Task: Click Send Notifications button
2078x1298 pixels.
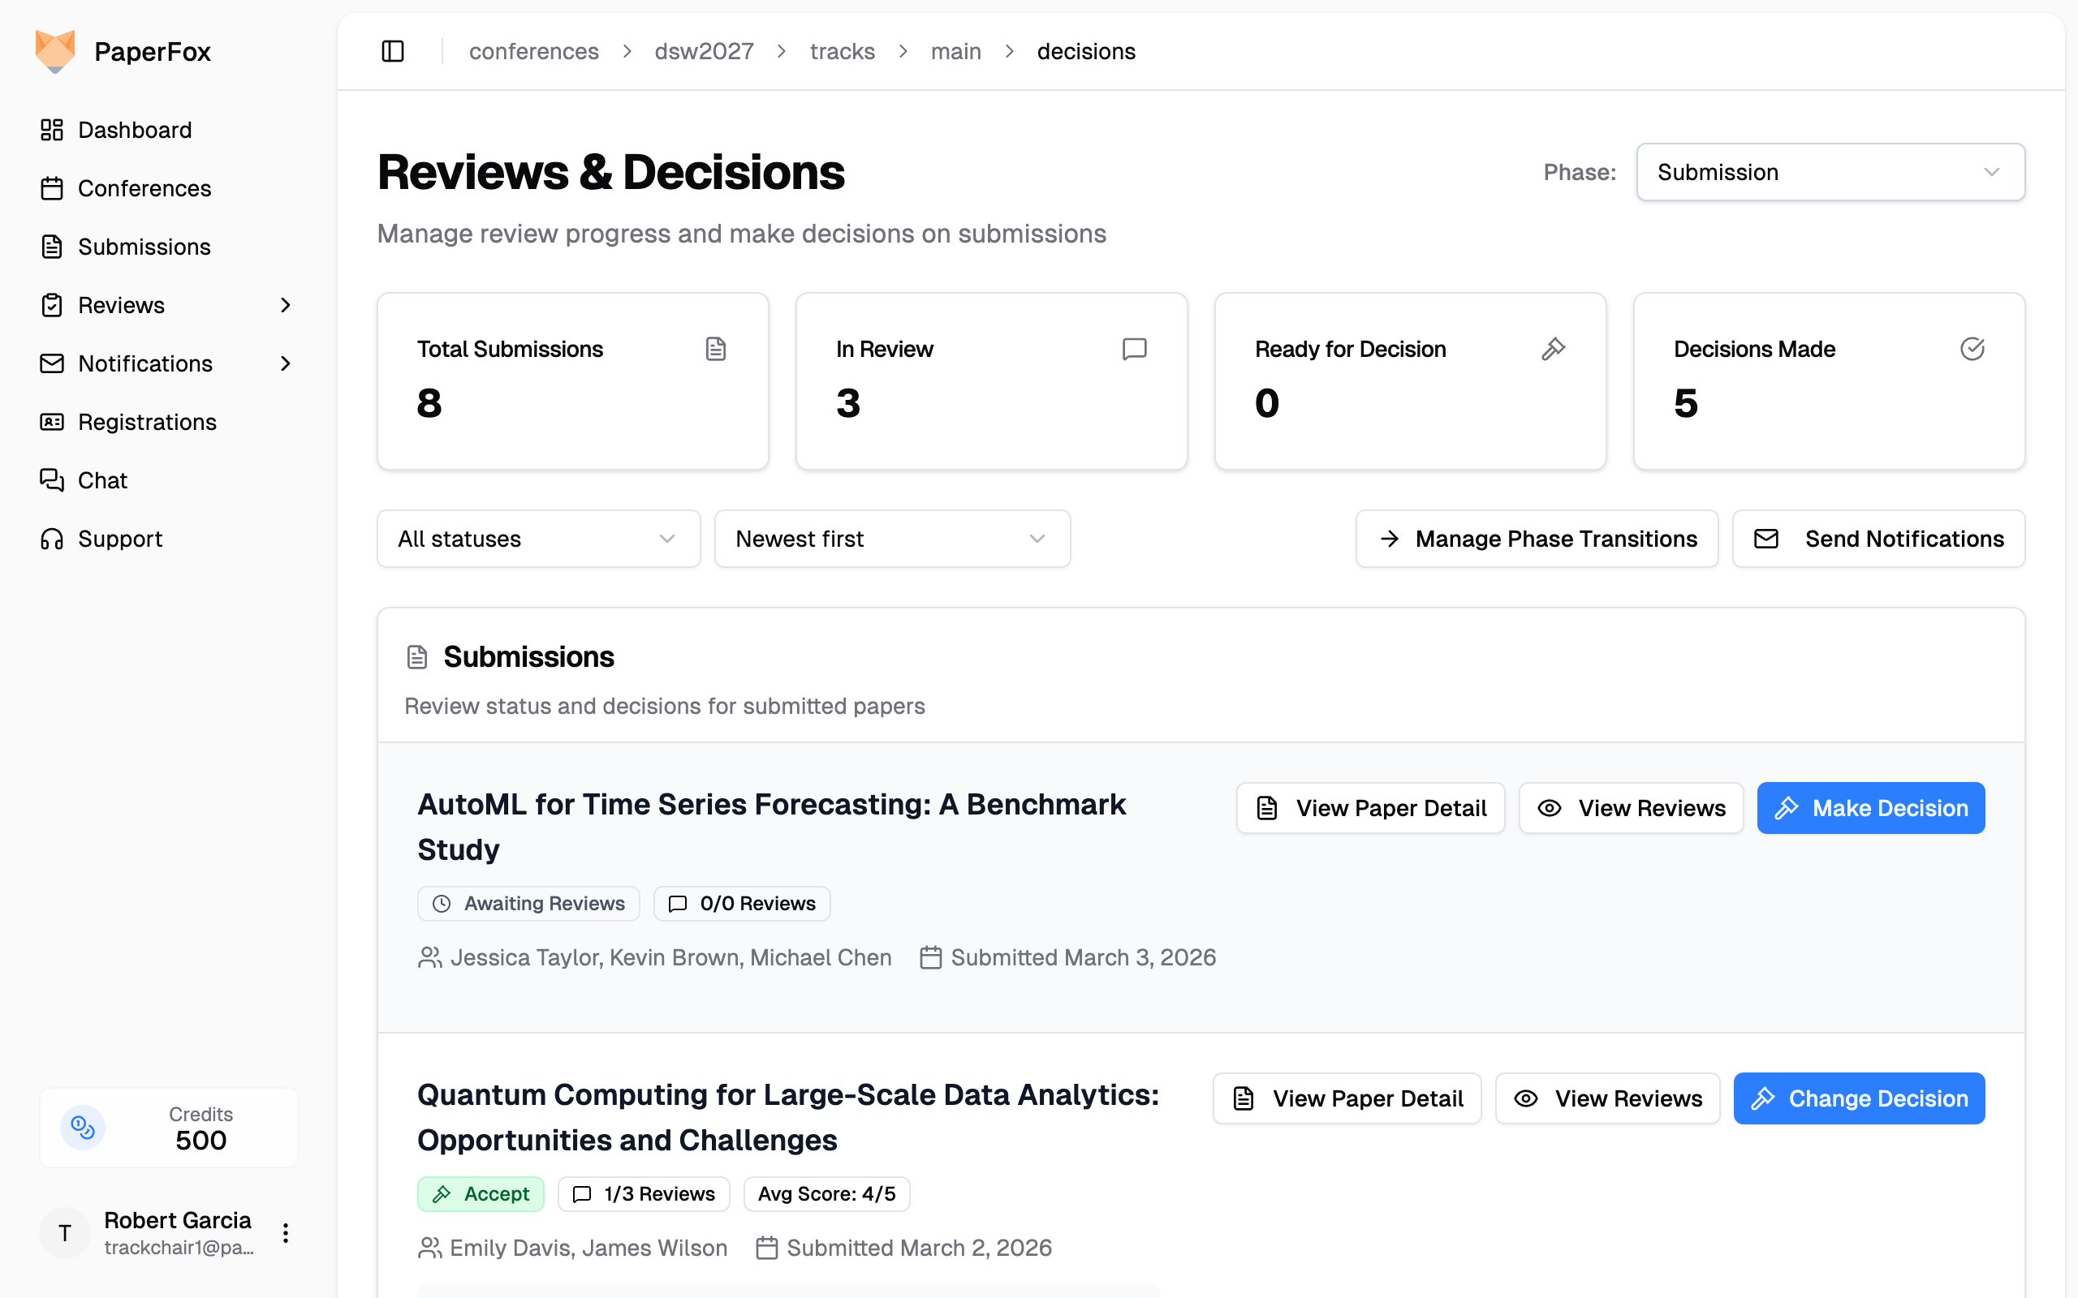Action: 1878,538
